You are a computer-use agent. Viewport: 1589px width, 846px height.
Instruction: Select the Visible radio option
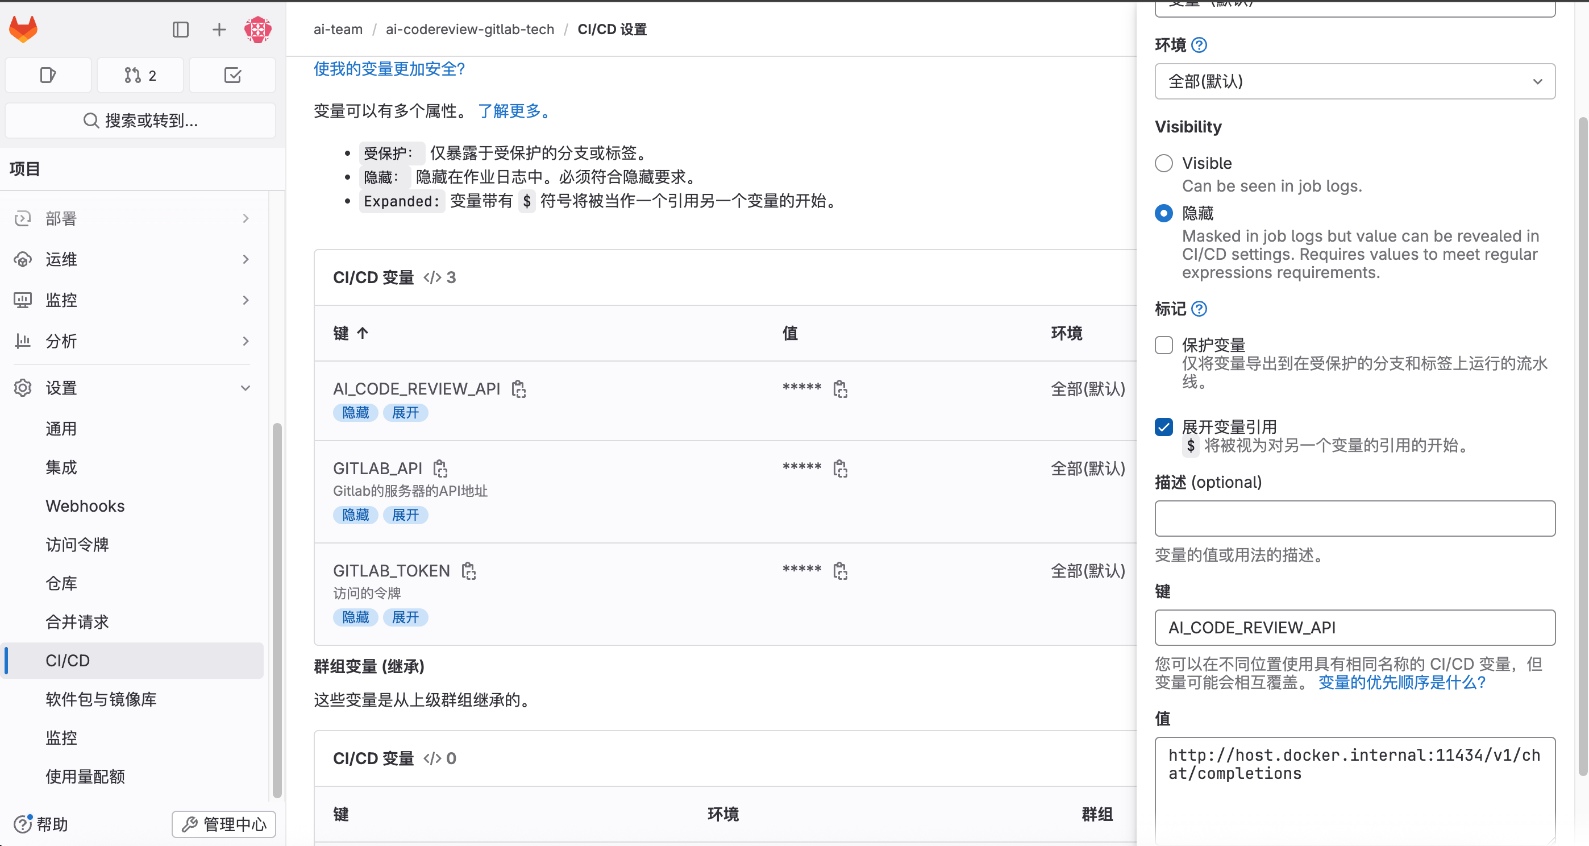pyautogui.click(x=1163, y=163)
